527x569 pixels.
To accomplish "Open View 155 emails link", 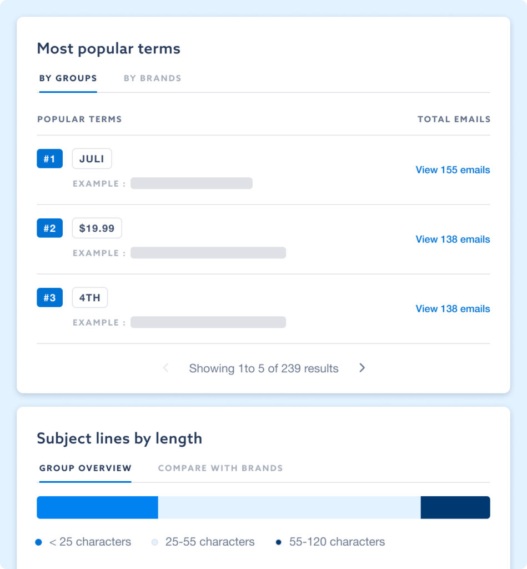I will pos(453,170).
